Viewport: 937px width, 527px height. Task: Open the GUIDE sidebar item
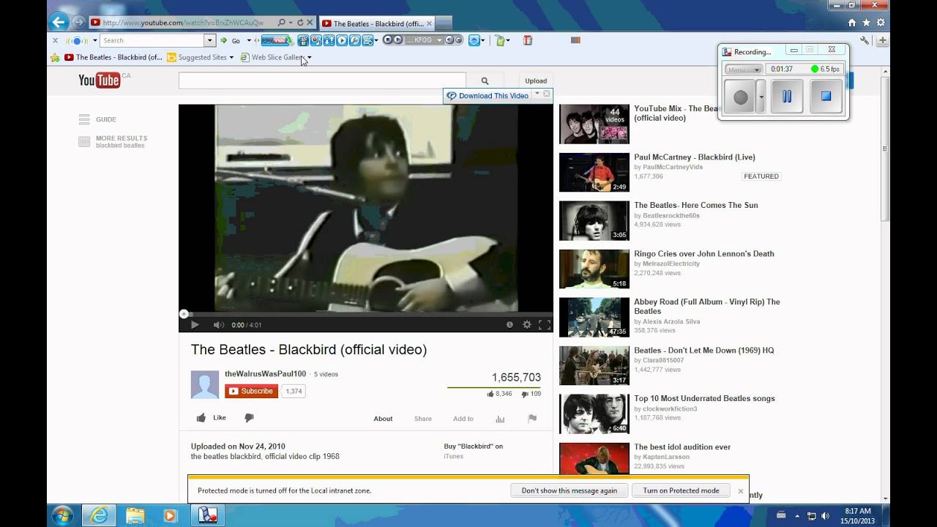tap(97, 119)
